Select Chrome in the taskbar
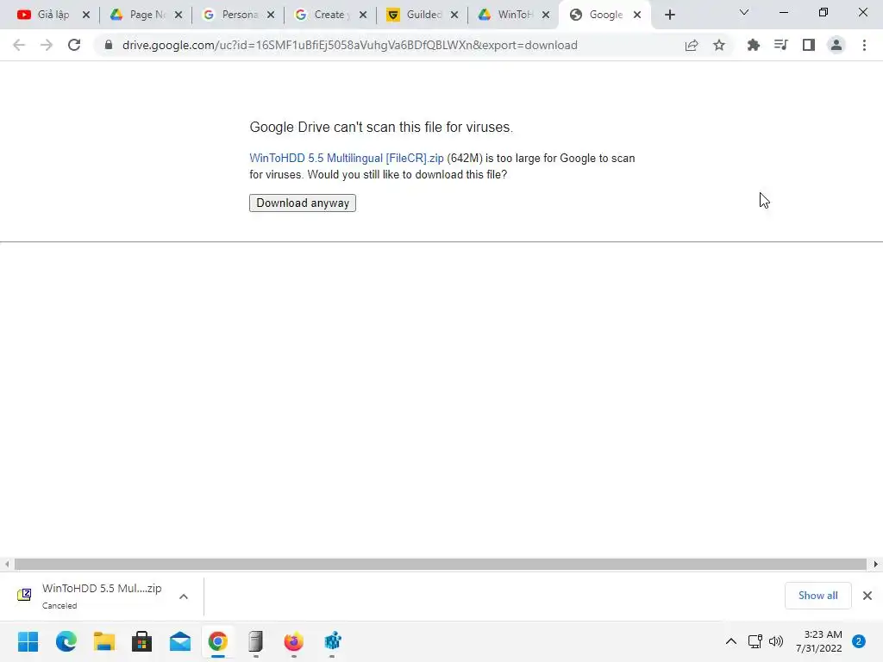The width and height of the screenshot is (883, 662). [x=218, y=641]
